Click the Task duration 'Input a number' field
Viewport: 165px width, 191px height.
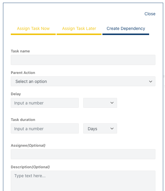pyautogui.click(x=45, y=128)
